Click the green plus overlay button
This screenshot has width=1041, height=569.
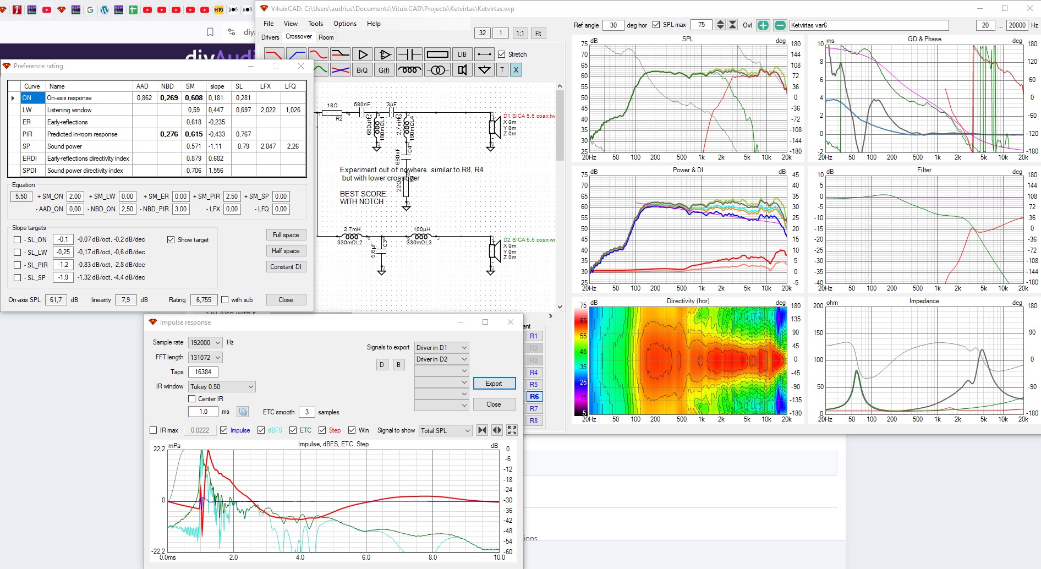click(x=763, y=25)
